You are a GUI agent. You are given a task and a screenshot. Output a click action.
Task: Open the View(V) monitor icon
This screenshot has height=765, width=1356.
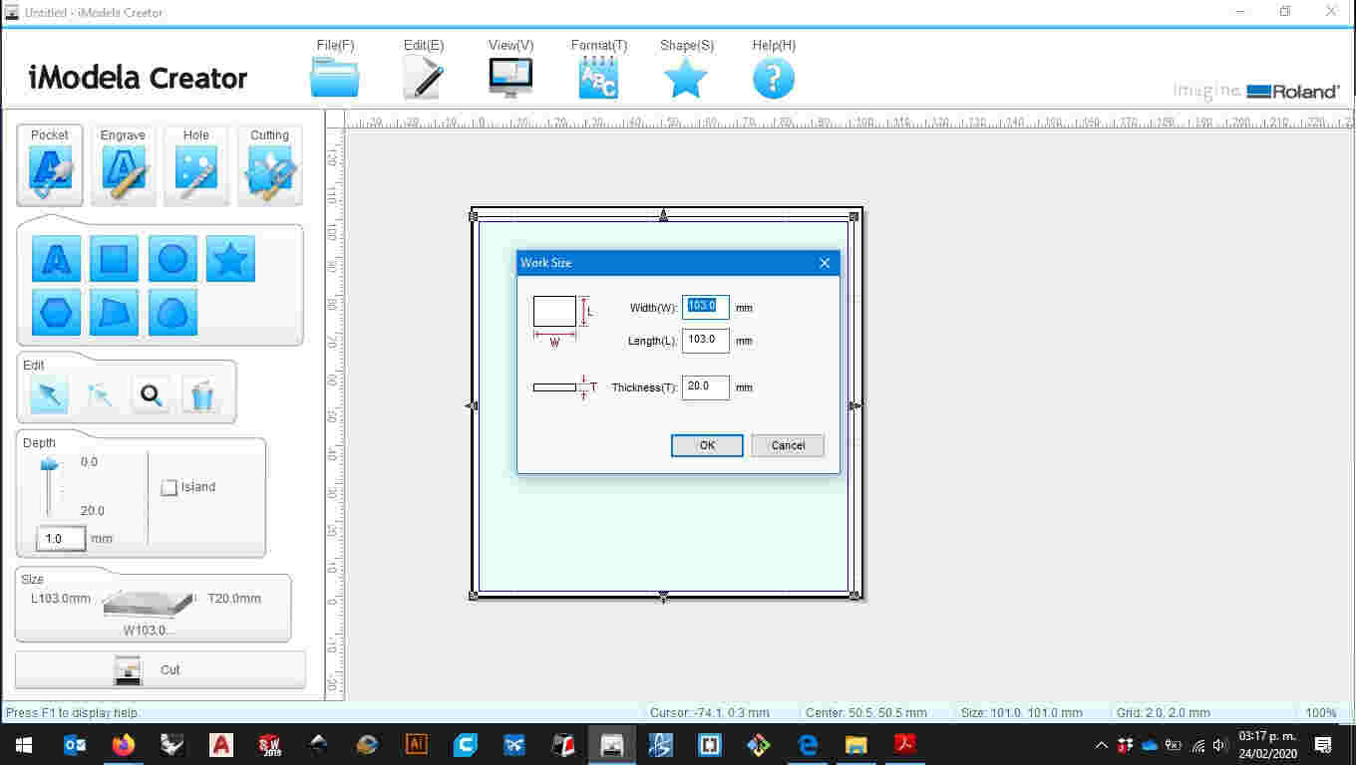(510, 78)
